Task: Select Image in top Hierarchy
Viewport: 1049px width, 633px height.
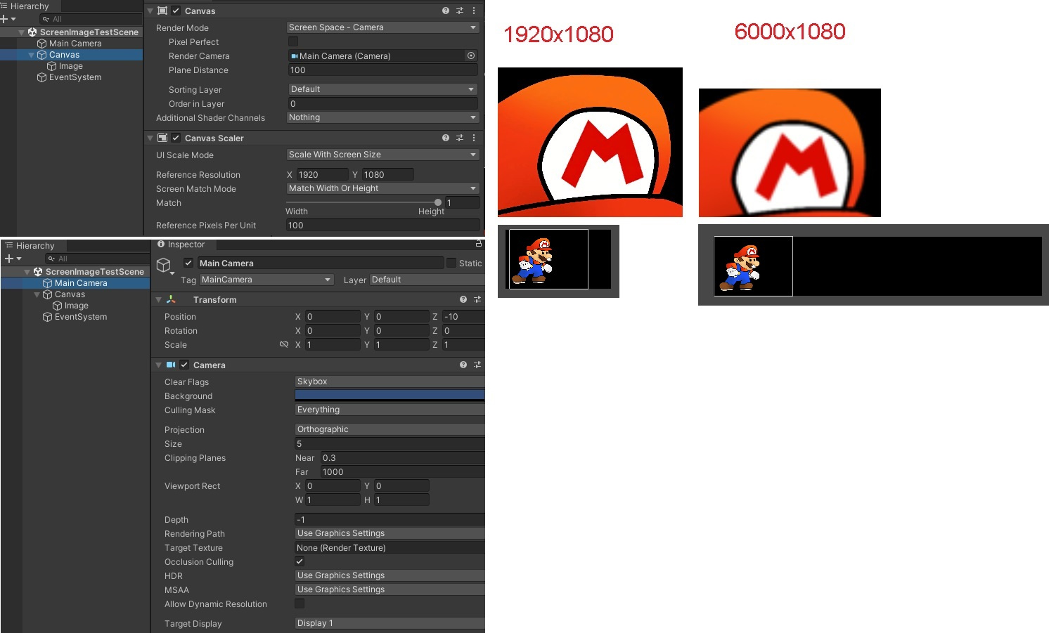Action: pyautogui.click(x=70, y=66)
